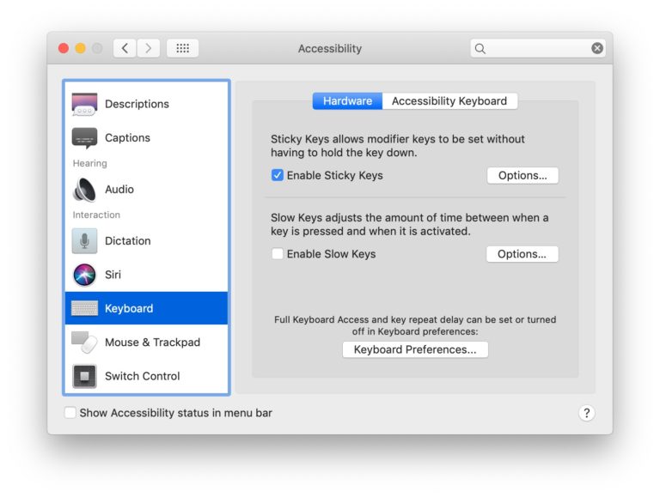Open Switch Control settings row

pos(146,376)
